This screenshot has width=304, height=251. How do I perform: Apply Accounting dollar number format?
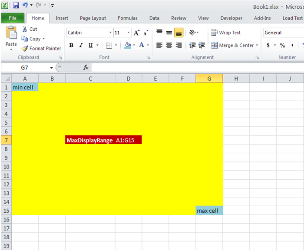tap(268, 45)
